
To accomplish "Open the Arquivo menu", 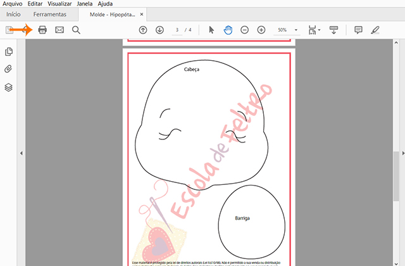I will [x=11, y=4].
